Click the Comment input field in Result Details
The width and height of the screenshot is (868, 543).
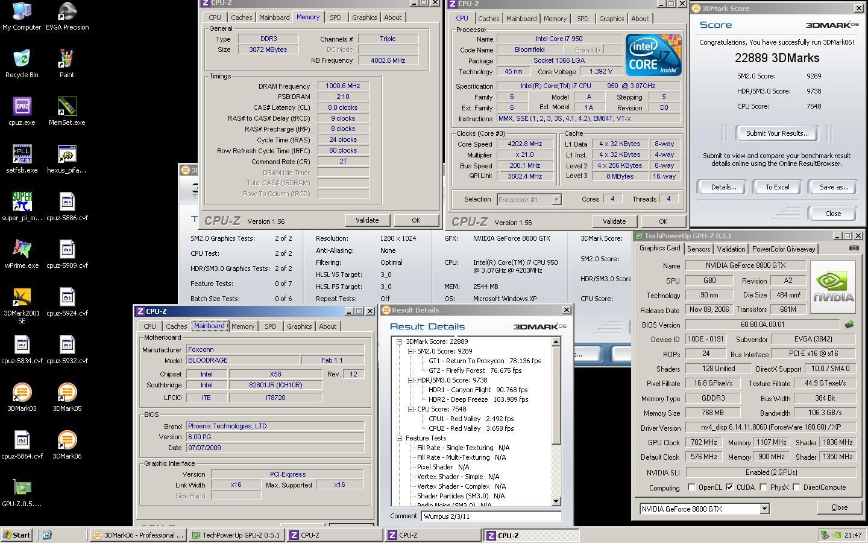coord(491,516)
